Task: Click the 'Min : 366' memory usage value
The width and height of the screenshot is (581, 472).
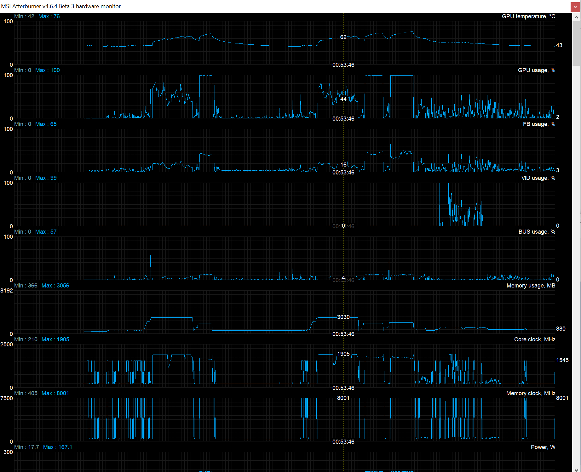Action: pyautogui.click(x=26, y=286)
